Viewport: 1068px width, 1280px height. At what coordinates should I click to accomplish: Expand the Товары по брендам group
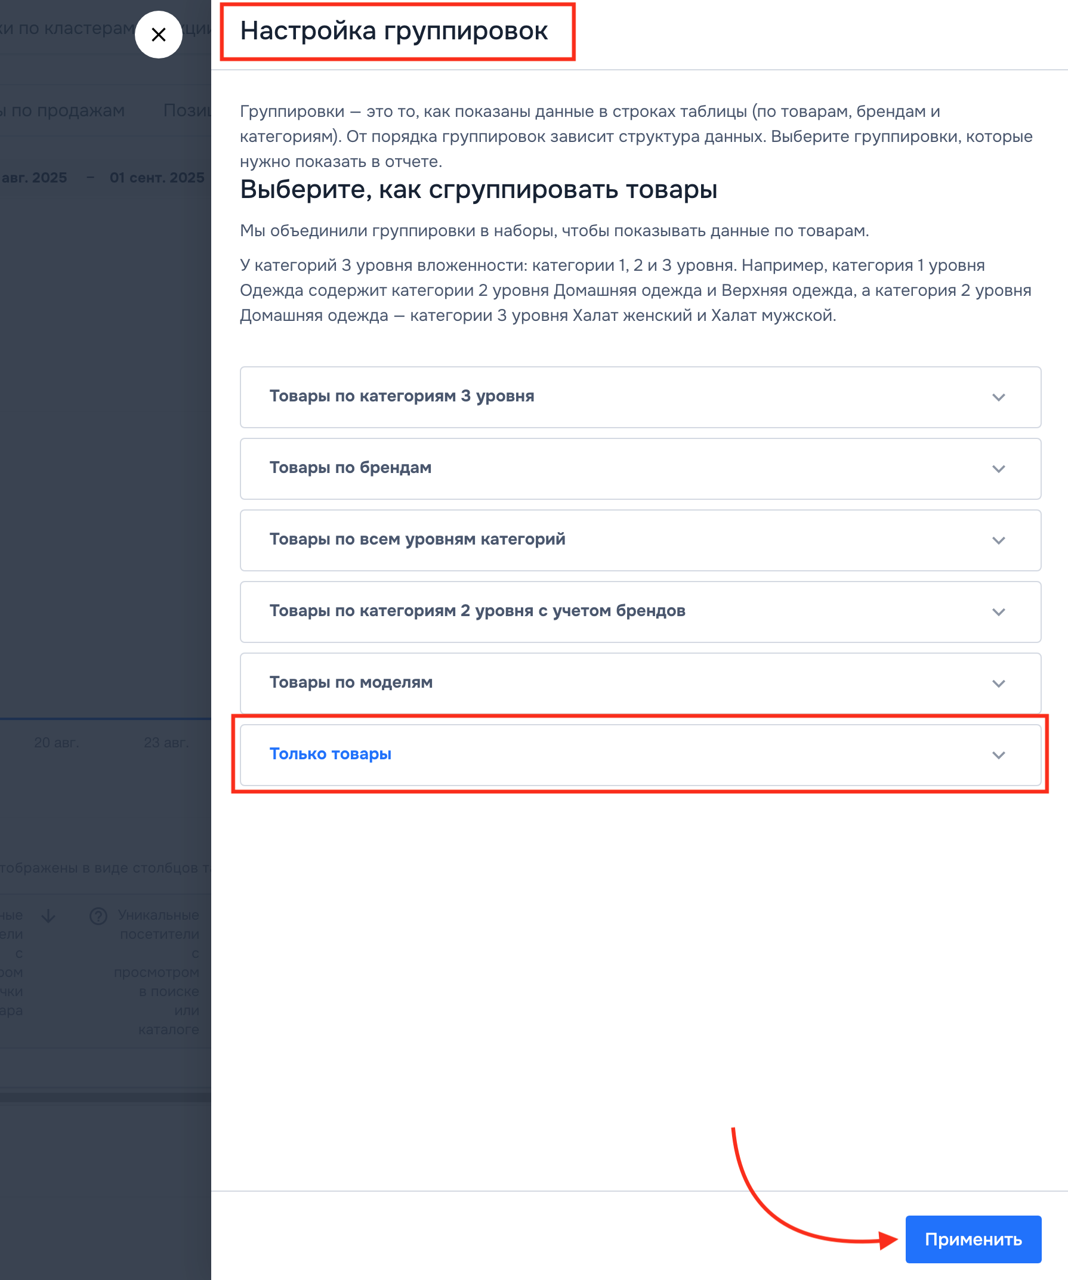[998, 469]
